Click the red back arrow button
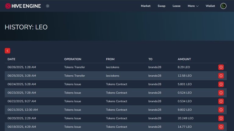Screen dimensions: 234x131 click(x=7, y=51)
